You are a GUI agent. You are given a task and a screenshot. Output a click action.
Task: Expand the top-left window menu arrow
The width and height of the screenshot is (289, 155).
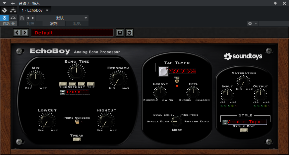[x=4, y=3]
